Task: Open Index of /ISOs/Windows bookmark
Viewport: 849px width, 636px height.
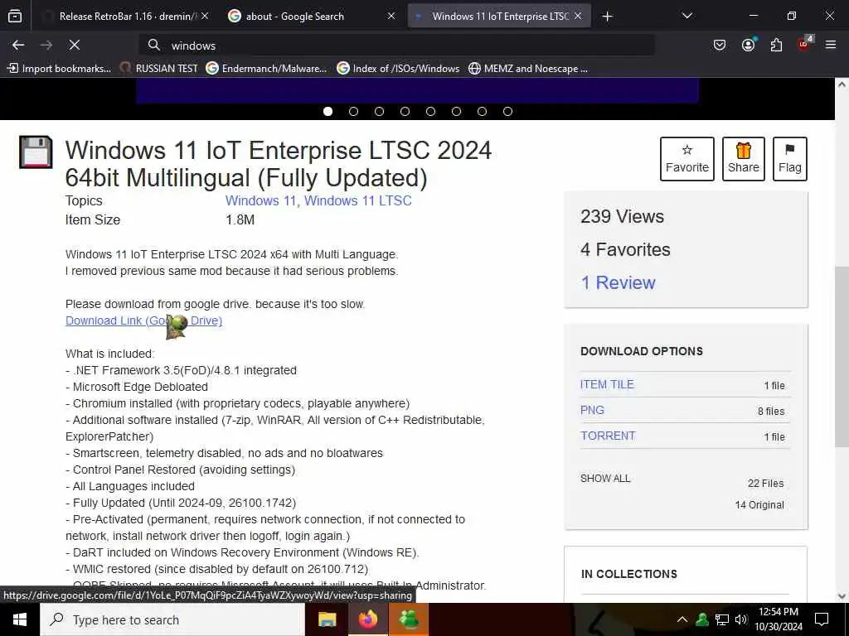Action: 398,69
